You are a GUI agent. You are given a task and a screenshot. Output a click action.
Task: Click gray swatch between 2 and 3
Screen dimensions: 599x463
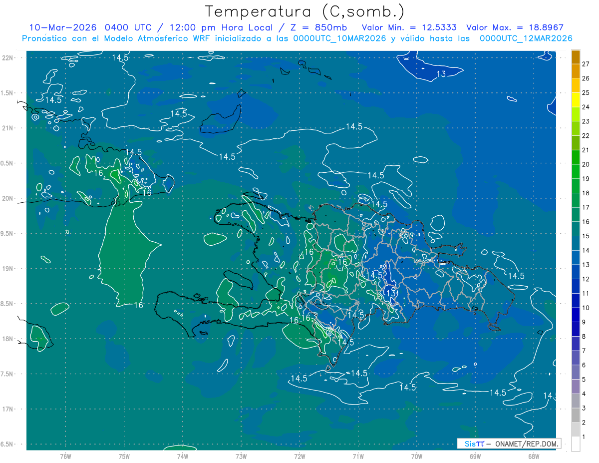click(x=576, y=415)
